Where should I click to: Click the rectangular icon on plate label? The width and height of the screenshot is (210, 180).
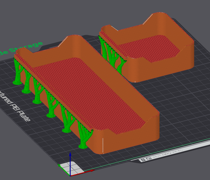pos(149,158)
